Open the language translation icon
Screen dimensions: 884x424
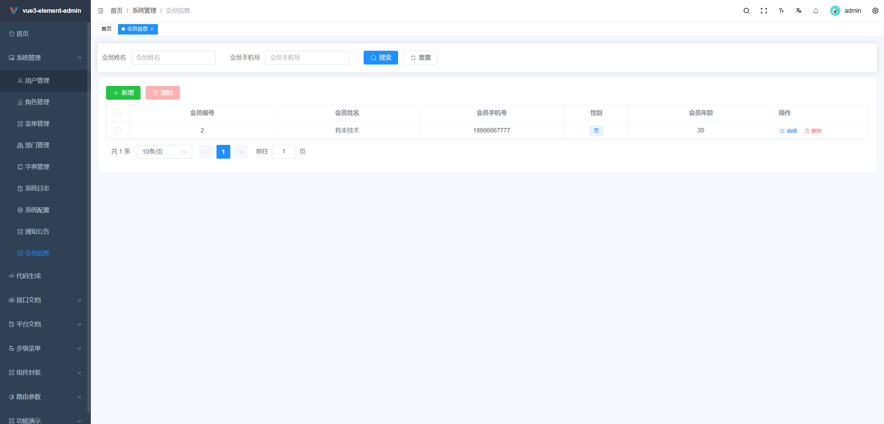798,11
